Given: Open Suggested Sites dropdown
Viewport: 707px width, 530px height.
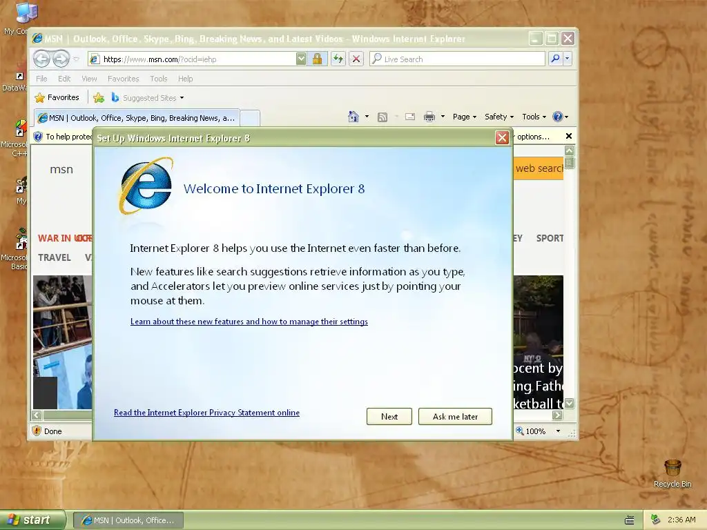Looking at the screenshot, I should point(148,97).
